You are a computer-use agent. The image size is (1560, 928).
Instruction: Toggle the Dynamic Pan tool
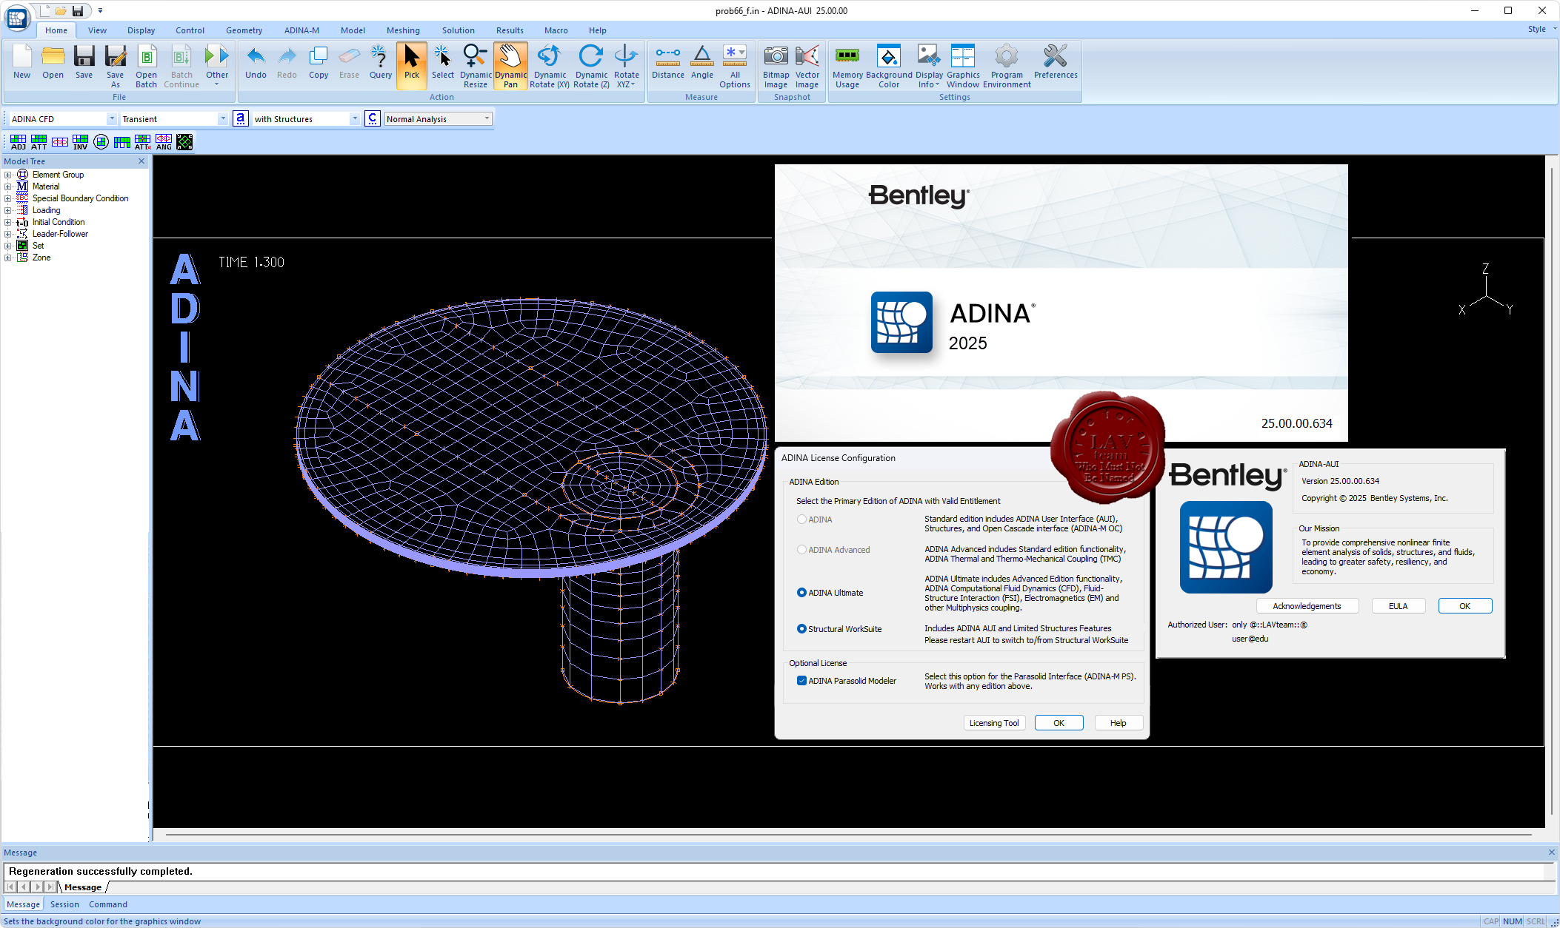coord(510,66)
